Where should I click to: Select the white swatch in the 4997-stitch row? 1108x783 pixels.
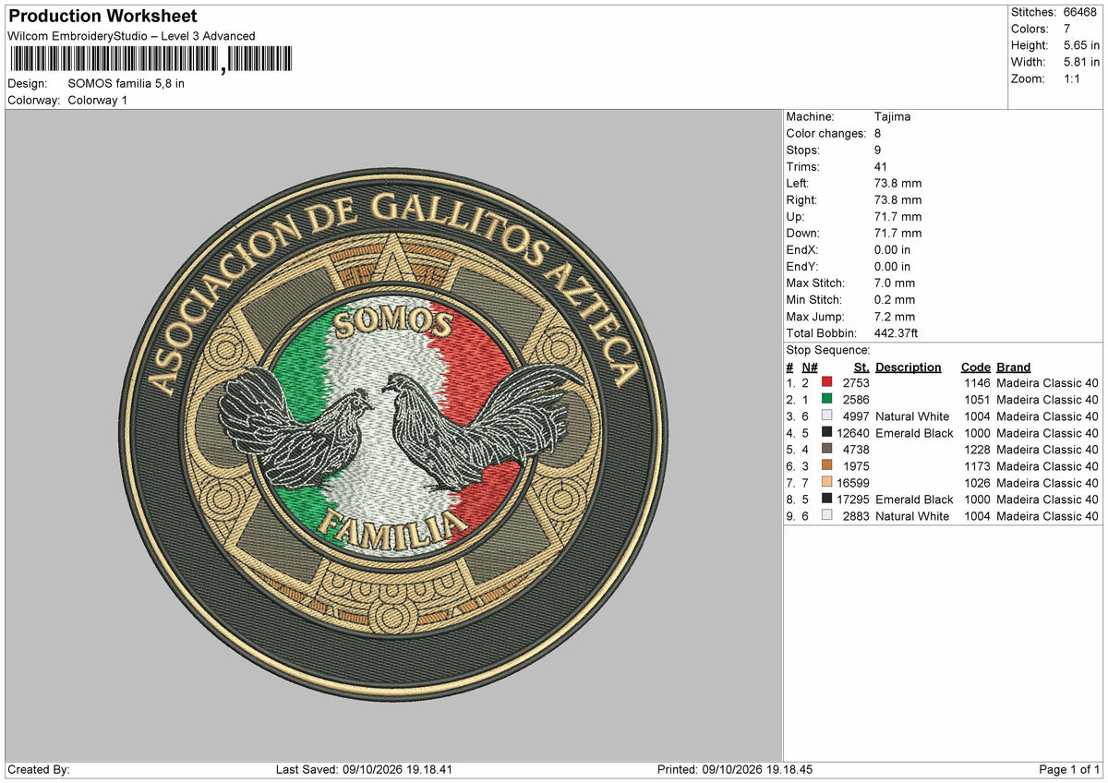826,416
